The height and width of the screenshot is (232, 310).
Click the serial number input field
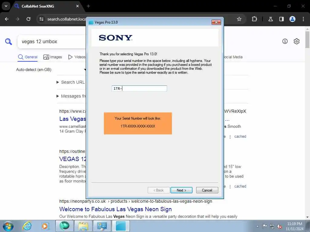(139, 89)
